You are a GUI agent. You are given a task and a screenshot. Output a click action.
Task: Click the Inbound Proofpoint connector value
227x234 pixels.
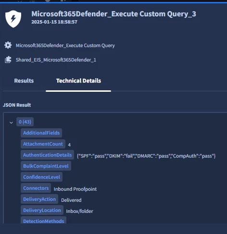pos(75,189)
